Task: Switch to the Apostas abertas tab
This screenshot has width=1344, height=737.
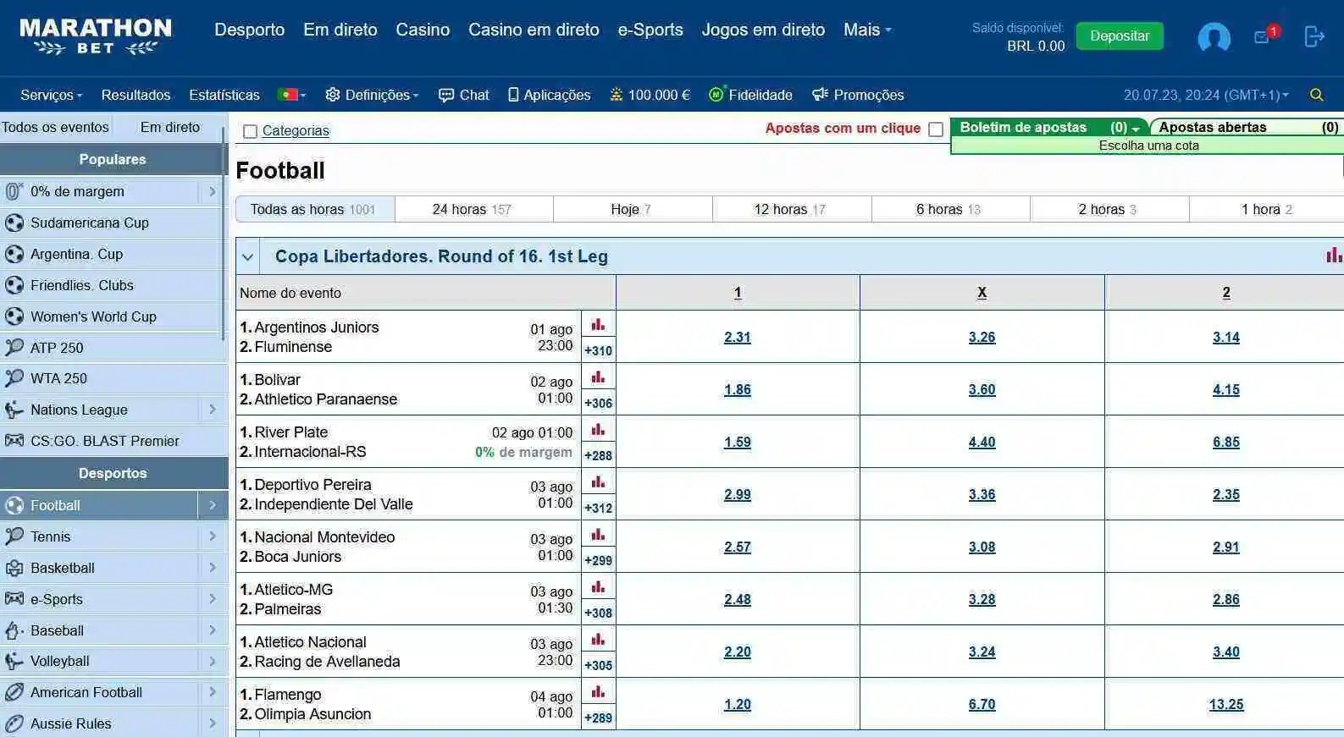Action: pos(1247,127)
